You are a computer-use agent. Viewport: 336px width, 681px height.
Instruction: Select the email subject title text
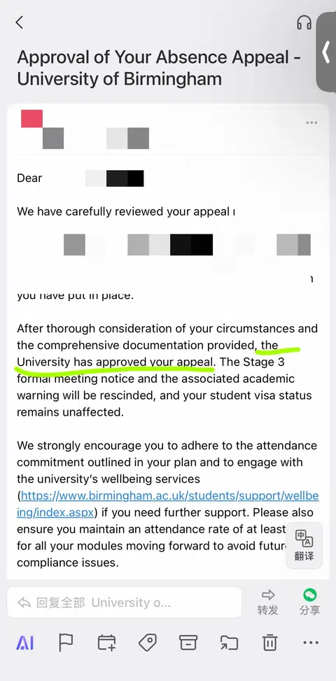[159, 68]
